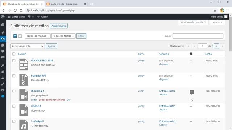
Task: Open the comment count bubble for shopping-4
Action: (192, 92)
